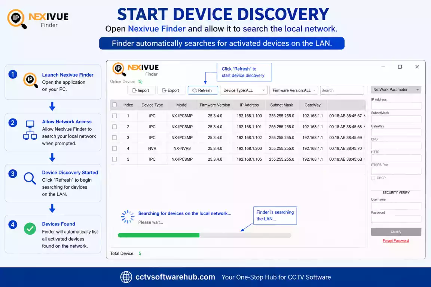Click the Search input field

[342, 90]
